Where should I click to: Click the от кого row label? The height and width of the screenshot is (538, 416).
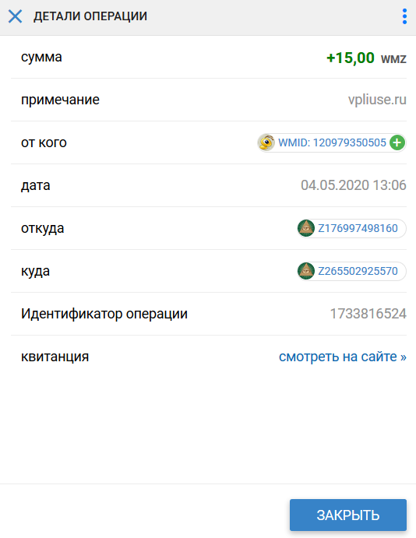(x=44, y=142)
